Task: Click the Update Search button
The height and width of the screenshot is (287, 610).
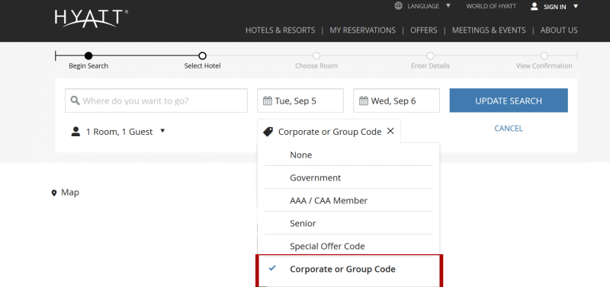Action: [x=509, y=100]
